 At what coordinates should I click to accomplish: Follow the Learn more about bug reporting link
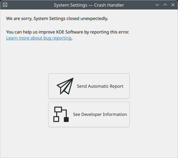click(x=39, y=38)
